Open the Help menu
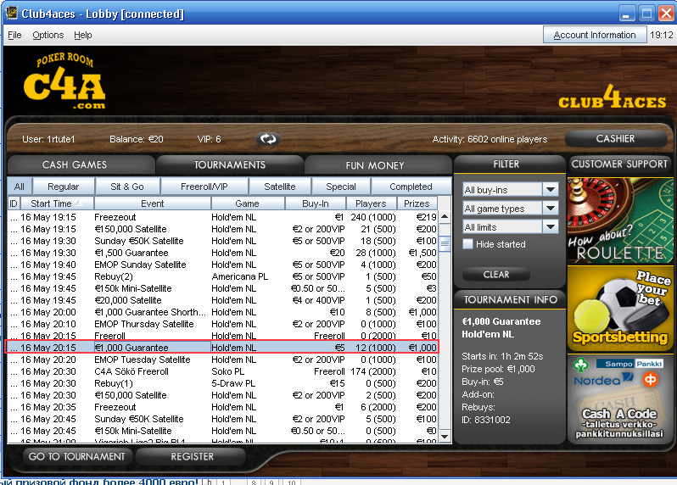Viewport: 677px width, 485px height. pos(82,35)
